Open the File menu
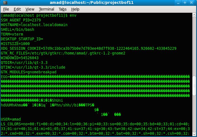Image resolution: width=197 pixels, height=137 pixels. pos(6,9)
